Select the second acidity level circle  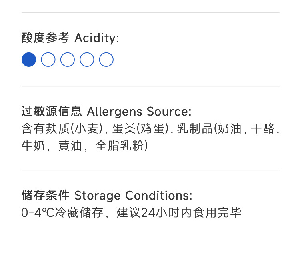[x=48, y=60]
